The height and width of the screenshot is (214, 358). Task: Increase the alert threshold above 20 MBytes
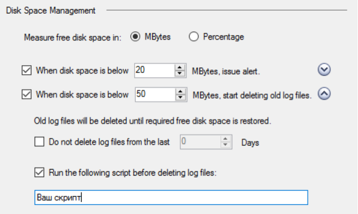pos(179,68)
